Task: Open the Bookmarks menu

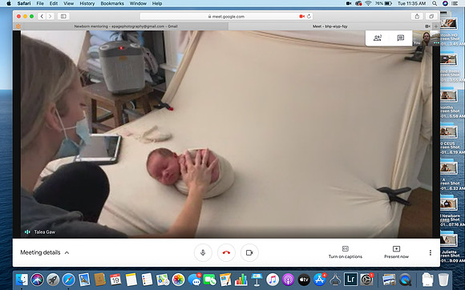Action: [112, 3]
